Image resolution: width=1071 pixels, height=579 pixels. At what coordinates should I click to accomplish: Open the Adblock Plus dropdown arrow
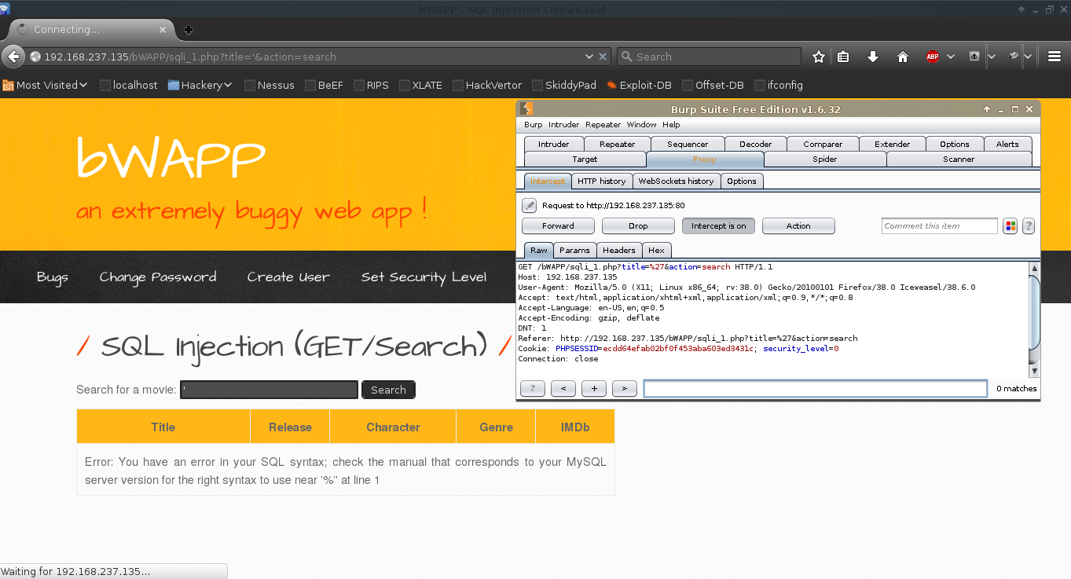click(950, 57)
